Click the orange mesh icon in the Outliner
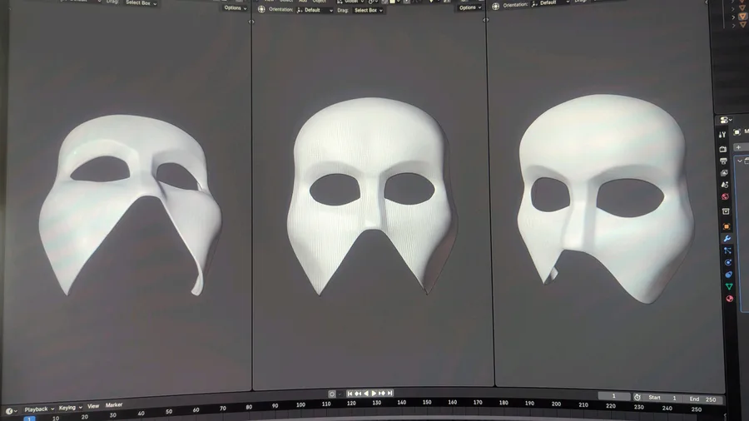 [743, 17]
